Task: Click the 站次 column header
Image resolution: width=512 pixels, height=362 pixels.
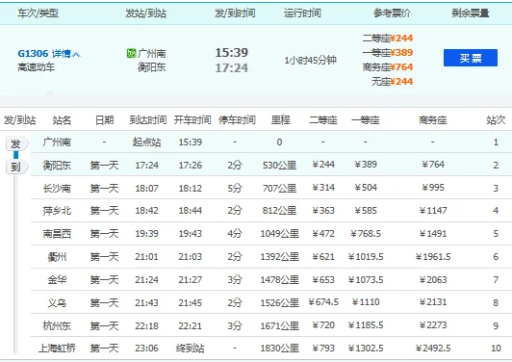Action: click(496, 120)
